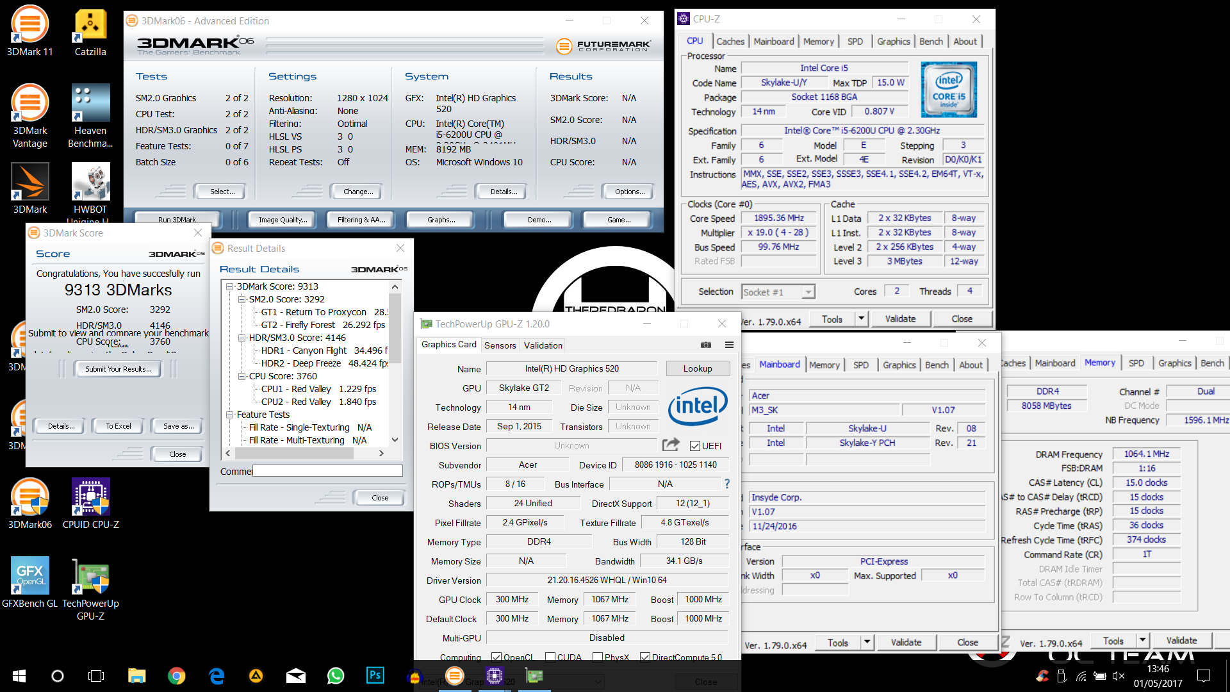Open the 3DMark Vantage desktop shortcut

tap(29, 115)
